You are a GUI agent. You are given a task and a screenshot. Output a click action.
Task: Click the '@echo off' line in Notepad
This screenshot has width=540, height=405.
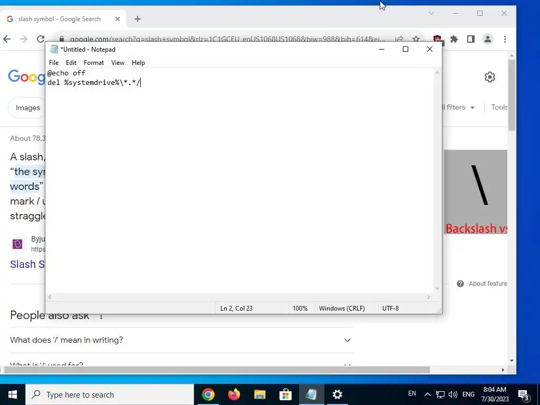click(66, 73)
